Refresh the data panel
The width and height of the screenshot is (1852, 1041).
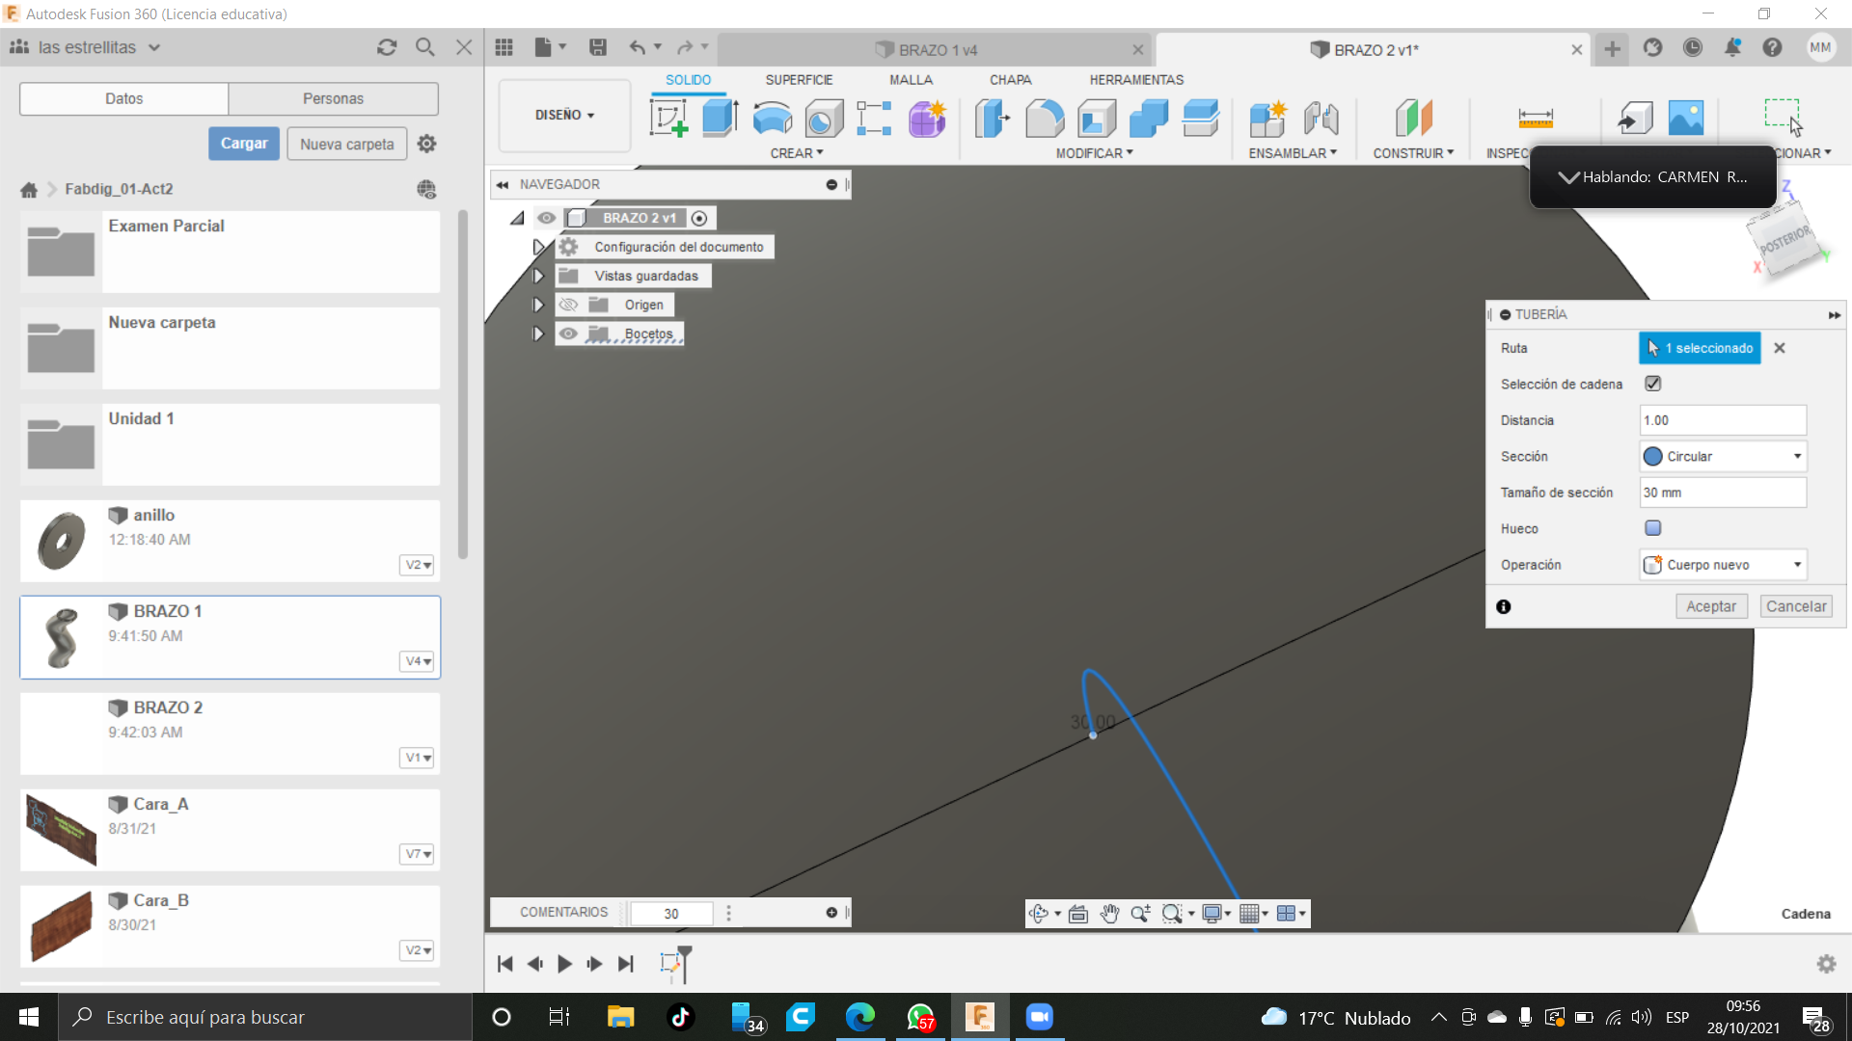(387, 47)
